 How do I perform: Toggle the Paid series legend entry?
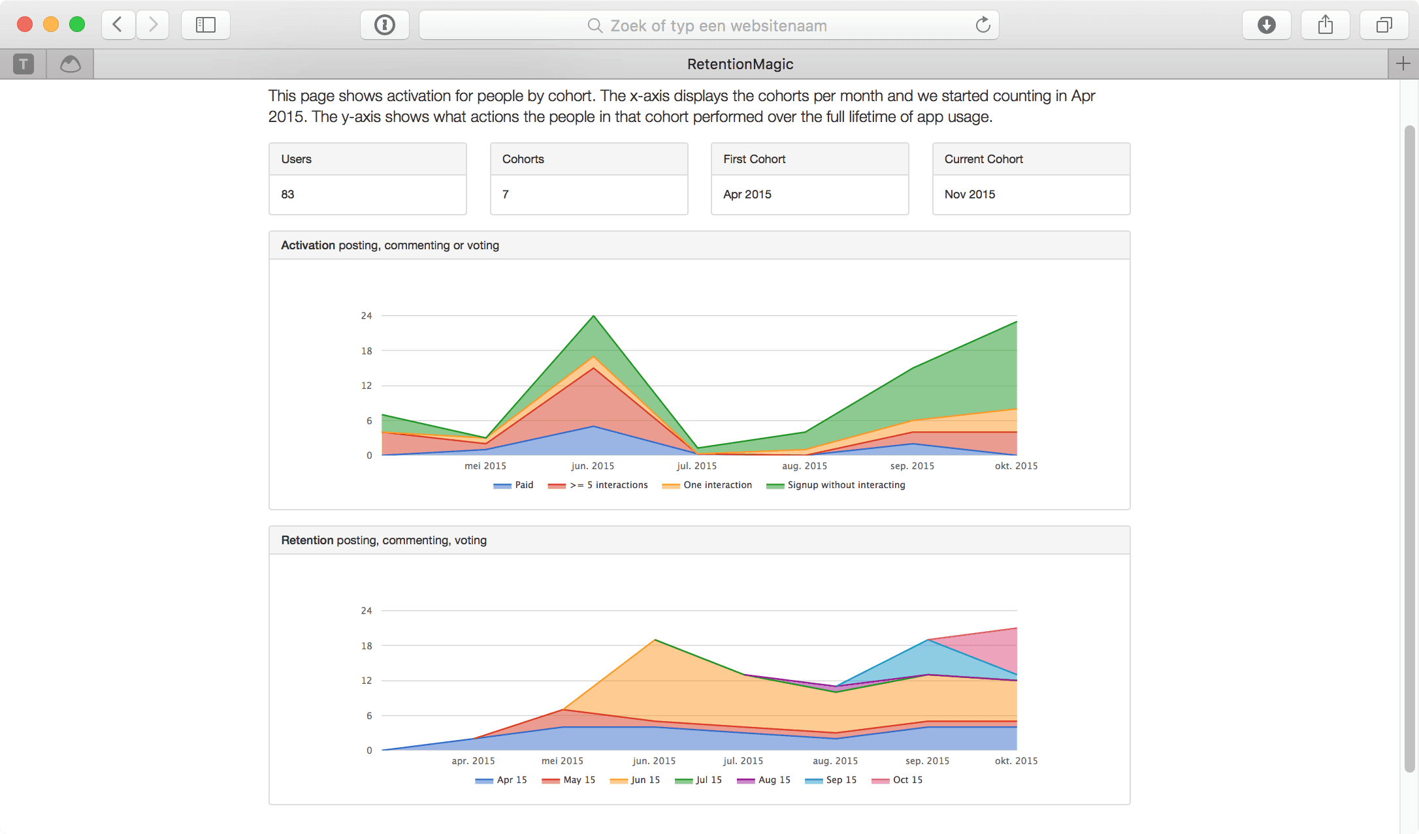523,485
